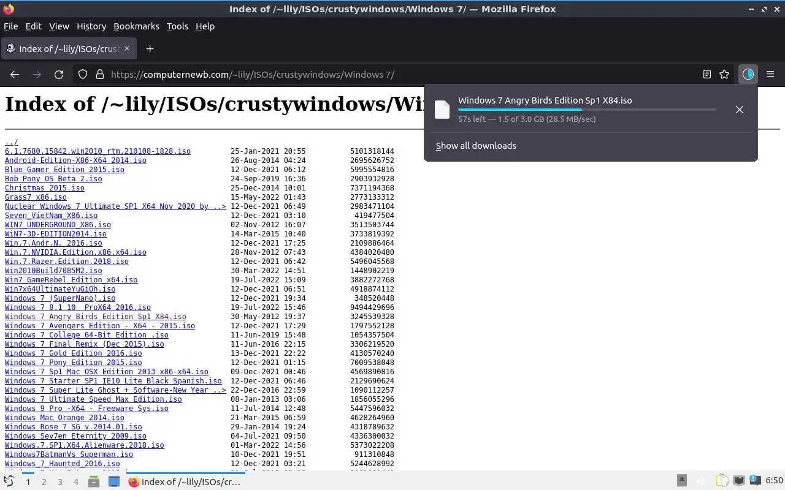Click the volume speaker tray icon
Image resolution: width=785 pixels, height=490 pixels.
click(701, 481)
